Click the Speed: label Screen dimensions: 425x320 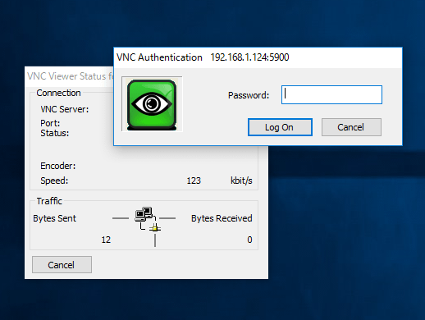[x=54, y=181]
